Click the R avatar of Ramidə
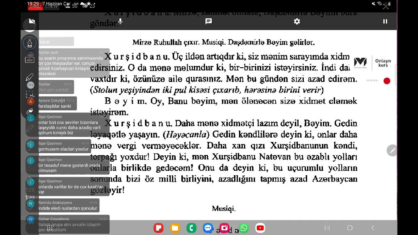The image size is (418, 235). pos(31,204)
